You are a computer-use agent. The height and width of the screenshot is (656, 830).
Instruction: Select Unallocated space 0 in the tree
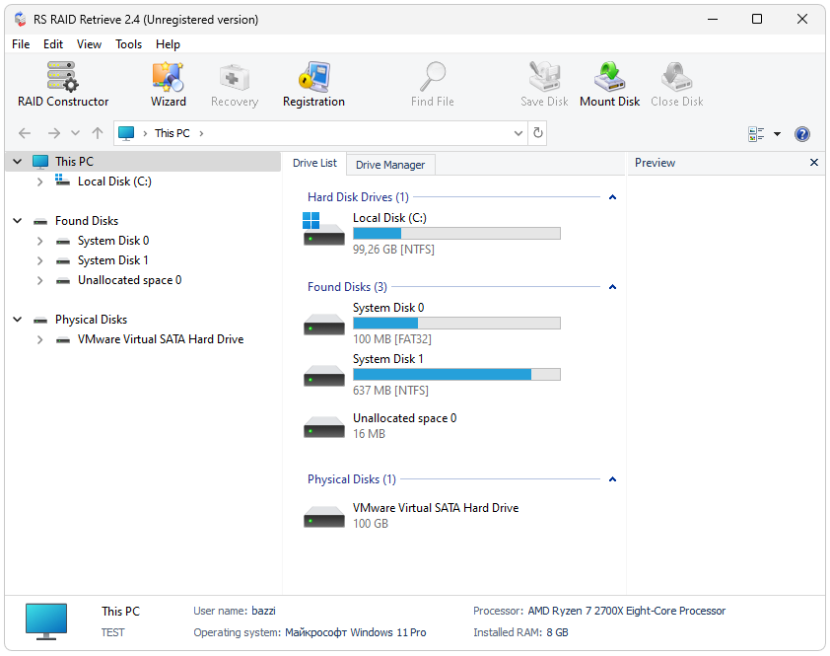coord(130,280)
